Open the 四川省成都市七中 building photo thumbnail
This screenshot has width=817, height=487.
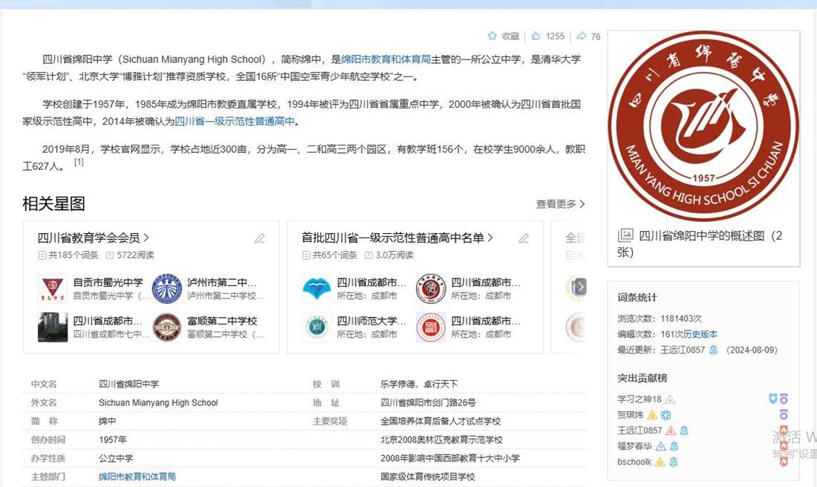(53, 327)
